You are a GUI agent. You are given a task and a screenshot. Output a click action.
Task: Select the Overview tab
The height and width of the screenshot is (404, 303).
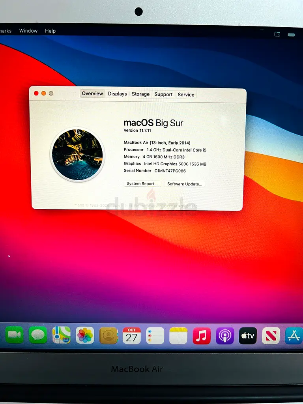[92, 94]
